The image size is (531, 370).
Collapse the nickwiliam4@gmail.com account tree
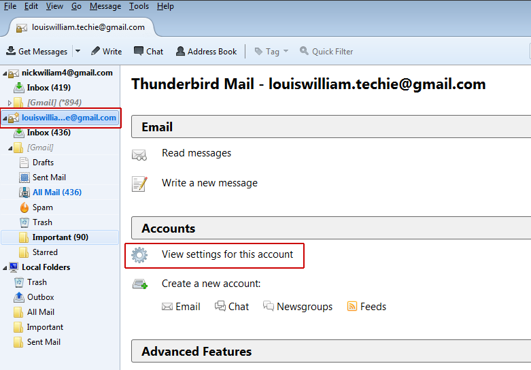click(5, 73)
